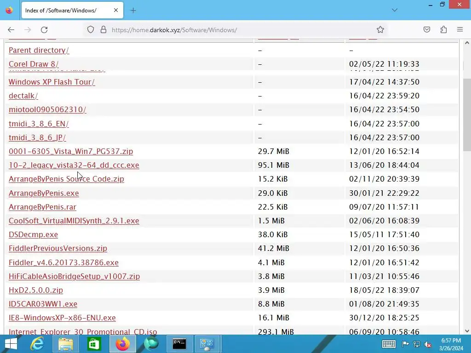Select the 38.0 KiB size cell
The width and height of the screenshot is (471, 353).
(x=273, y=234)
